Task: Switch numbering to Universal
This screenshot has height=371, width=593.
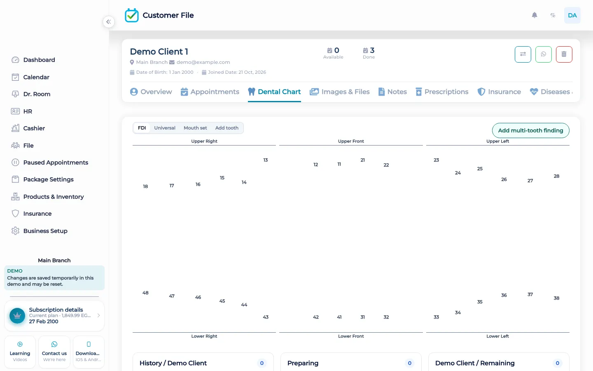Action: point(165,128)
